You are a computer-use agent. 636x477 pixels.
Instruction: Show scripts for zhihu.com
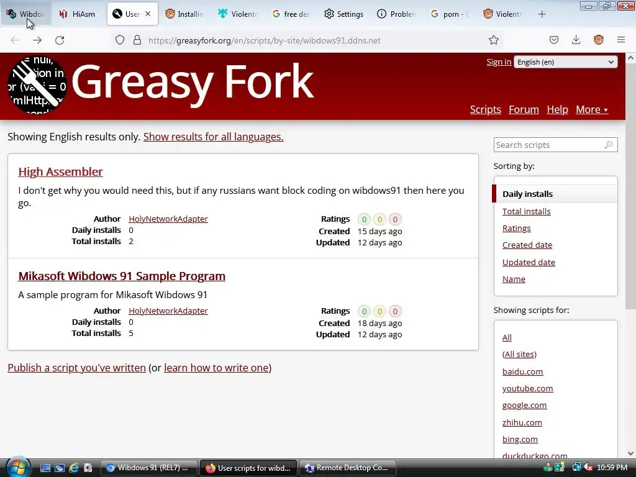tap(522, 422)
